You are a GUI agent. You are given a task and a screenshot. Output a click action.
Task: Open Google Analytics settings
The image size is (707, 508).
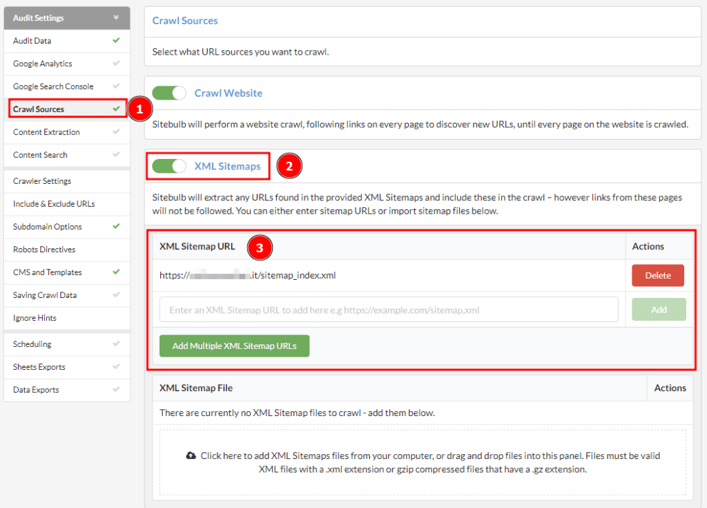[67, 64]
